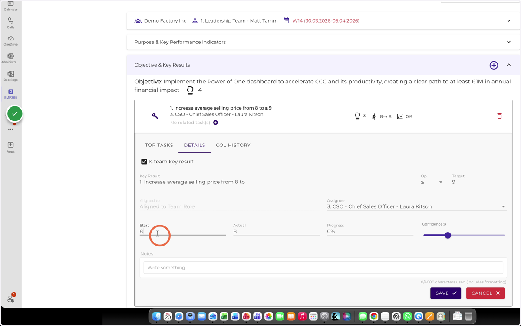Image resolution: width=521 pixels, height=326 pixels.
Task: Open the EMP365 app in sidebar
Action: click(10, 94)
